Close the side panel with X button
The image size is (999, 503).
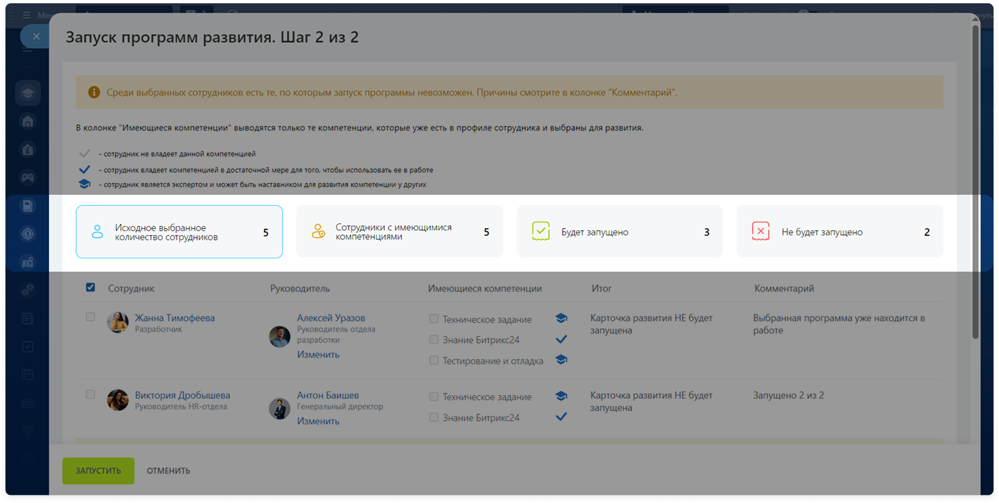pos(36,37)
